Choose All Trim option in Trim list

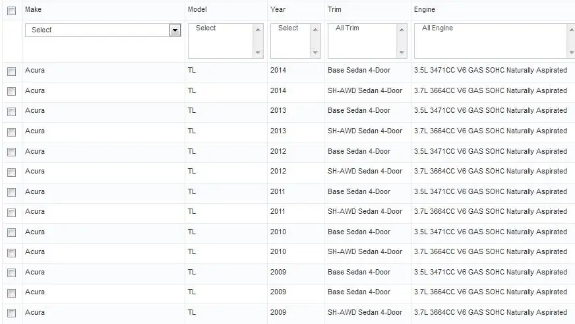click(348, 28)
